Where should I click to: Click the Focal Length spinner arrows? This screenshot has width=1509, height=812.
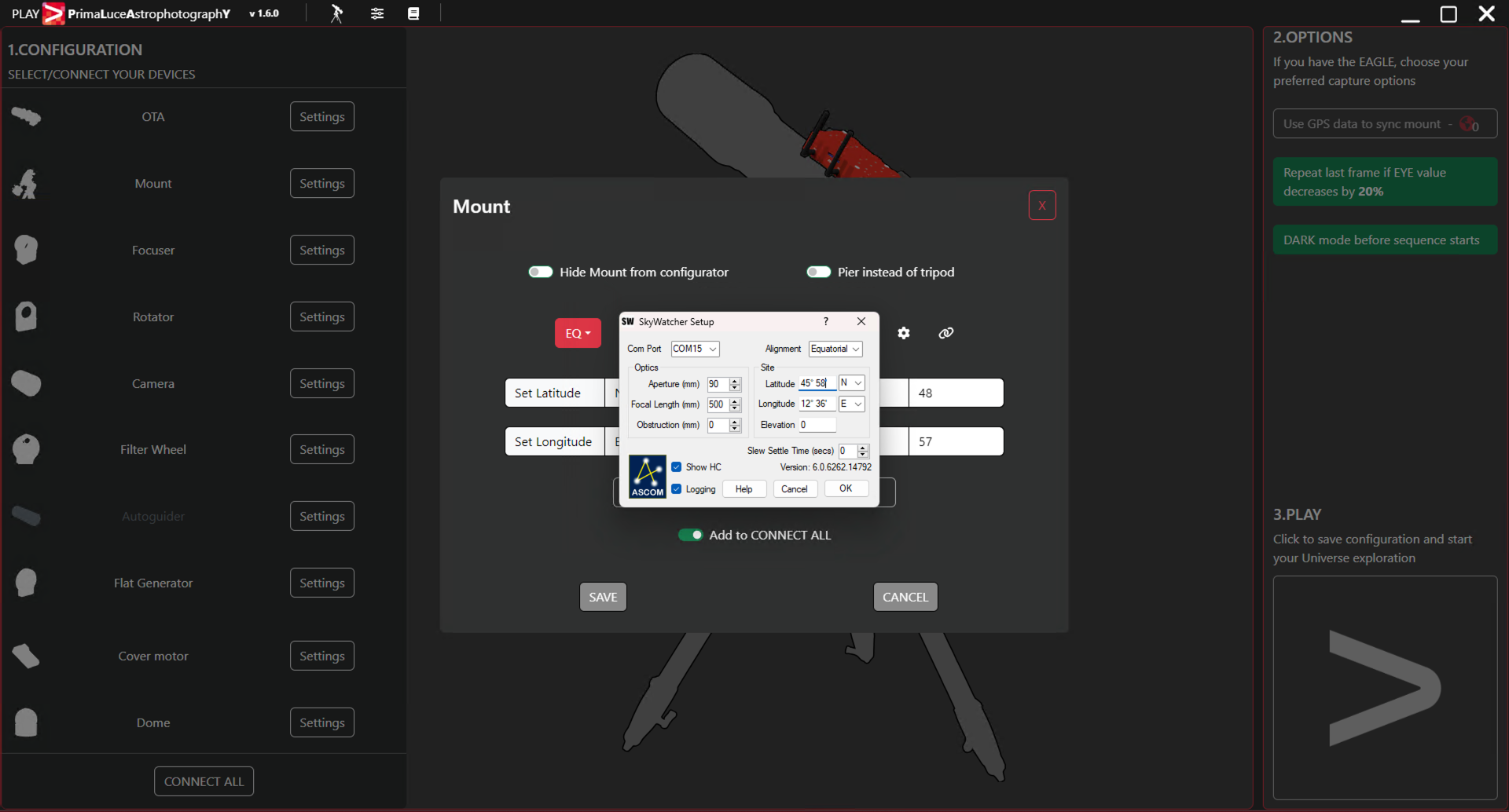pos(735,404)
